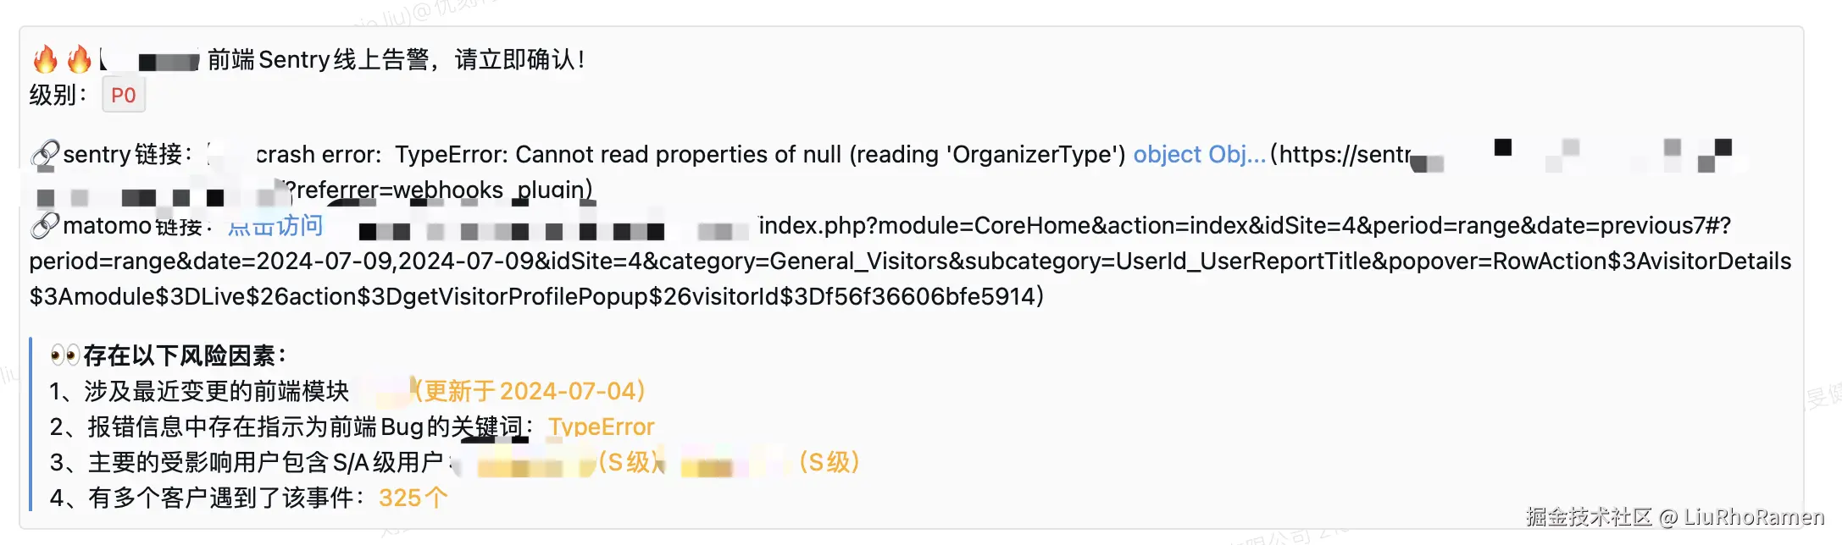Image resolution: width=1842 pixels, height=545 pixels.
Task: Click the first fire emoji in the alert title
Action: (x=45, y=59)
